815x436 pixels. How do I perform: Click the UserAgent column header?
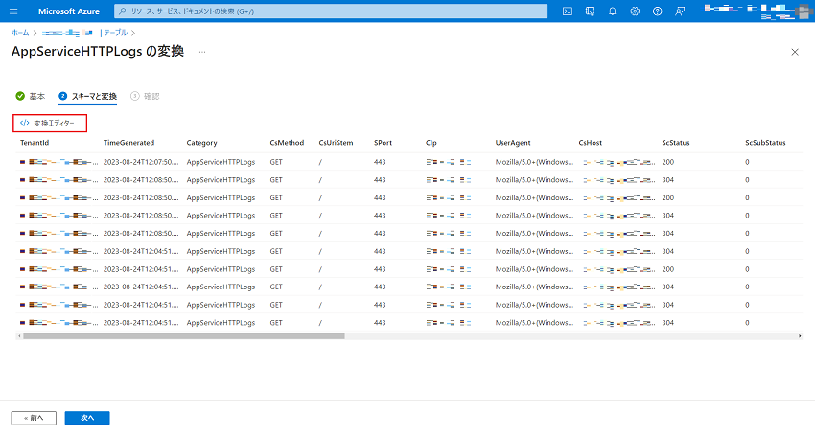pos(513,143)
